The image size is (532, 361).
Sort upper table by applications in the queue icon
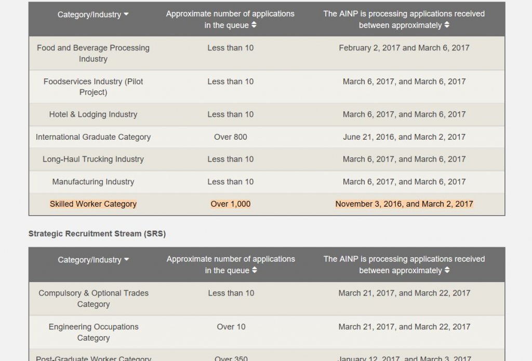coord(254,25)
